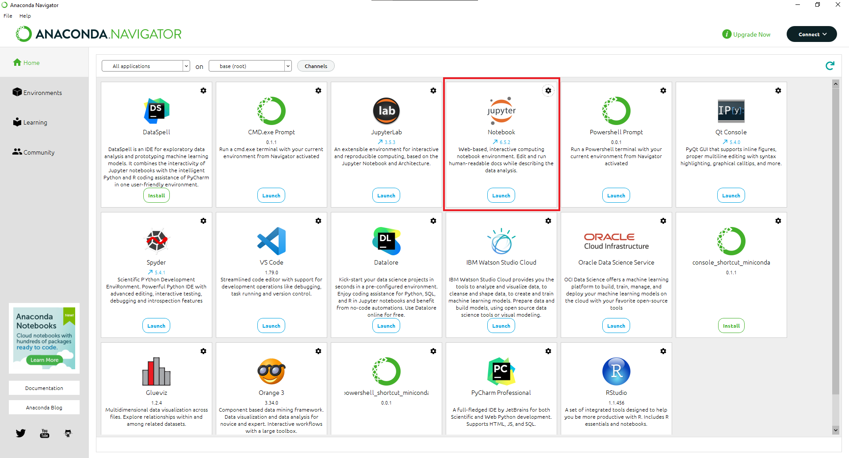
Task: Open settings gear on powershell_shortcut_miniconda card
Action: pos(433,351)
